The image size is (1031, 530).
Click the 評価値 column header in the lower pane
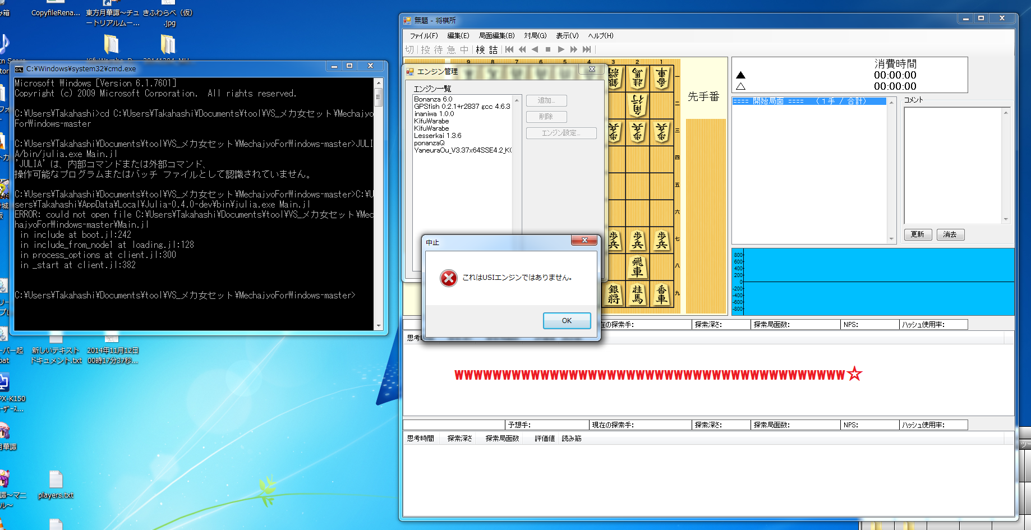coord(545,439)
